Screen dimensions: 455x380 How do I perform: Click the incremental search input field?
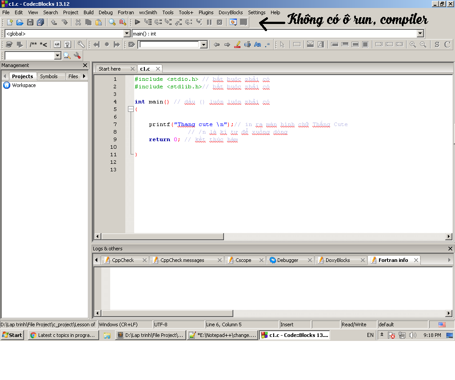[168, 45]
